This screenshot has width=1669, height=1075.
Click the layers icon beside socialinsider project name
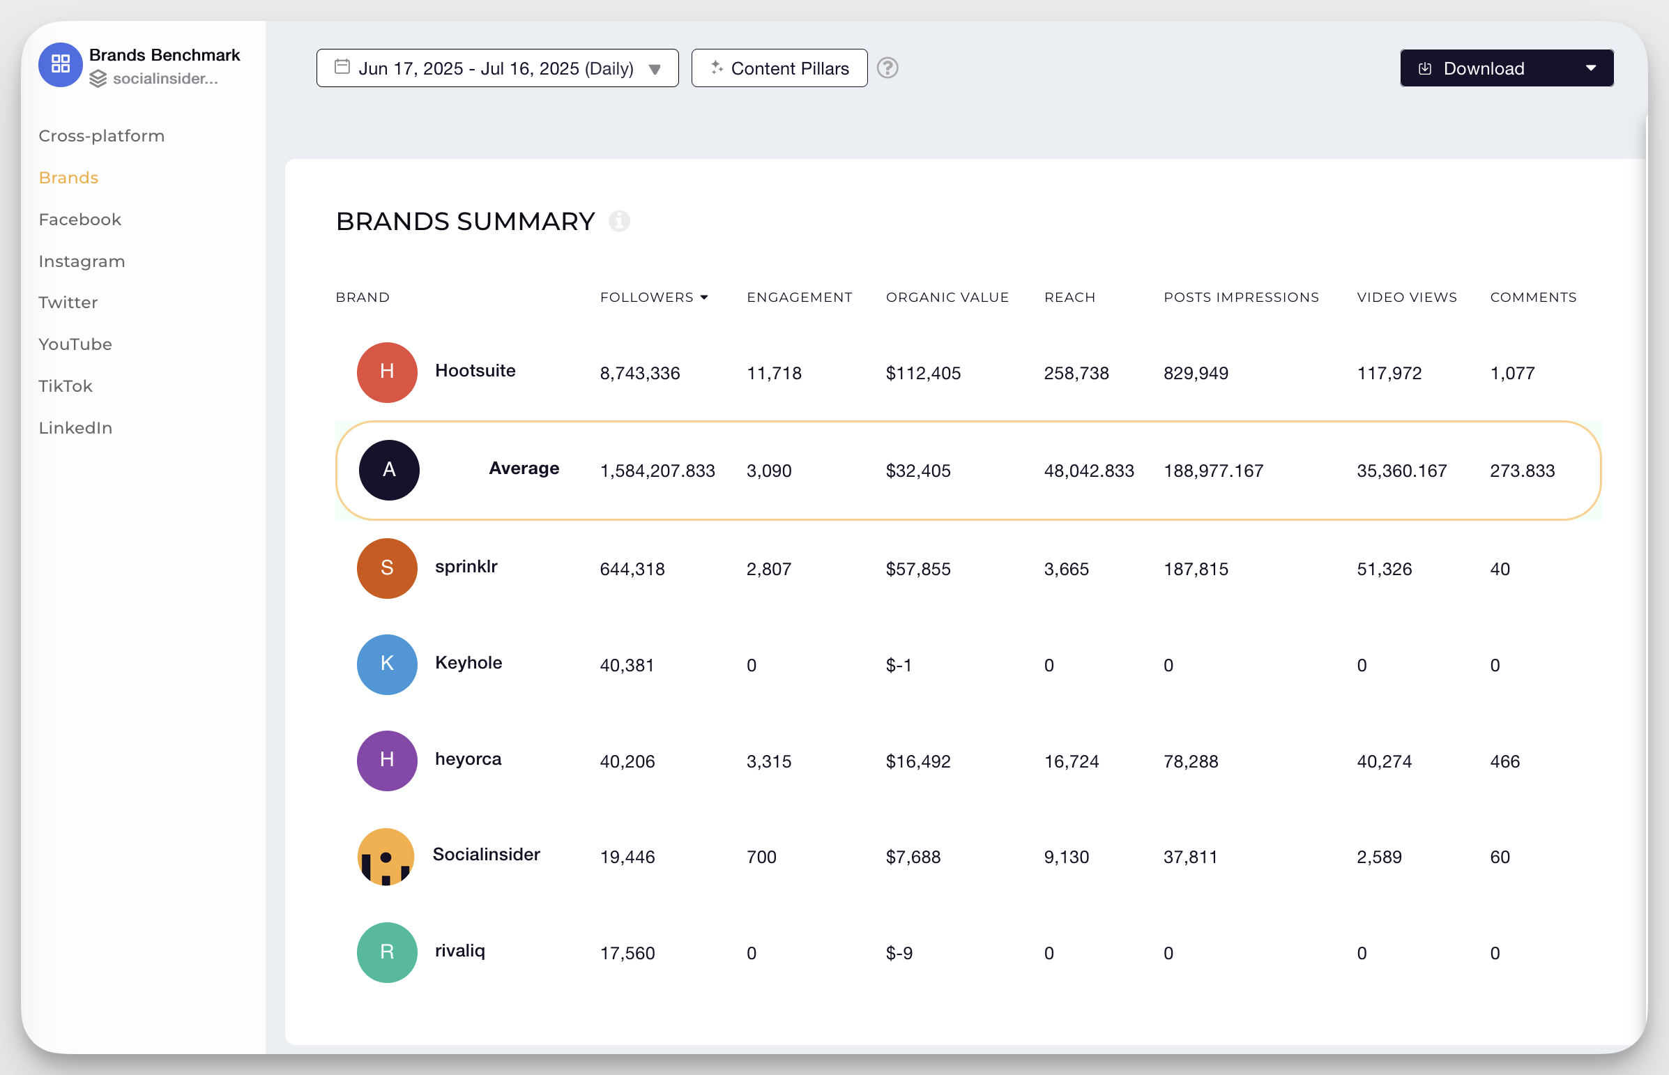(98, 79)
